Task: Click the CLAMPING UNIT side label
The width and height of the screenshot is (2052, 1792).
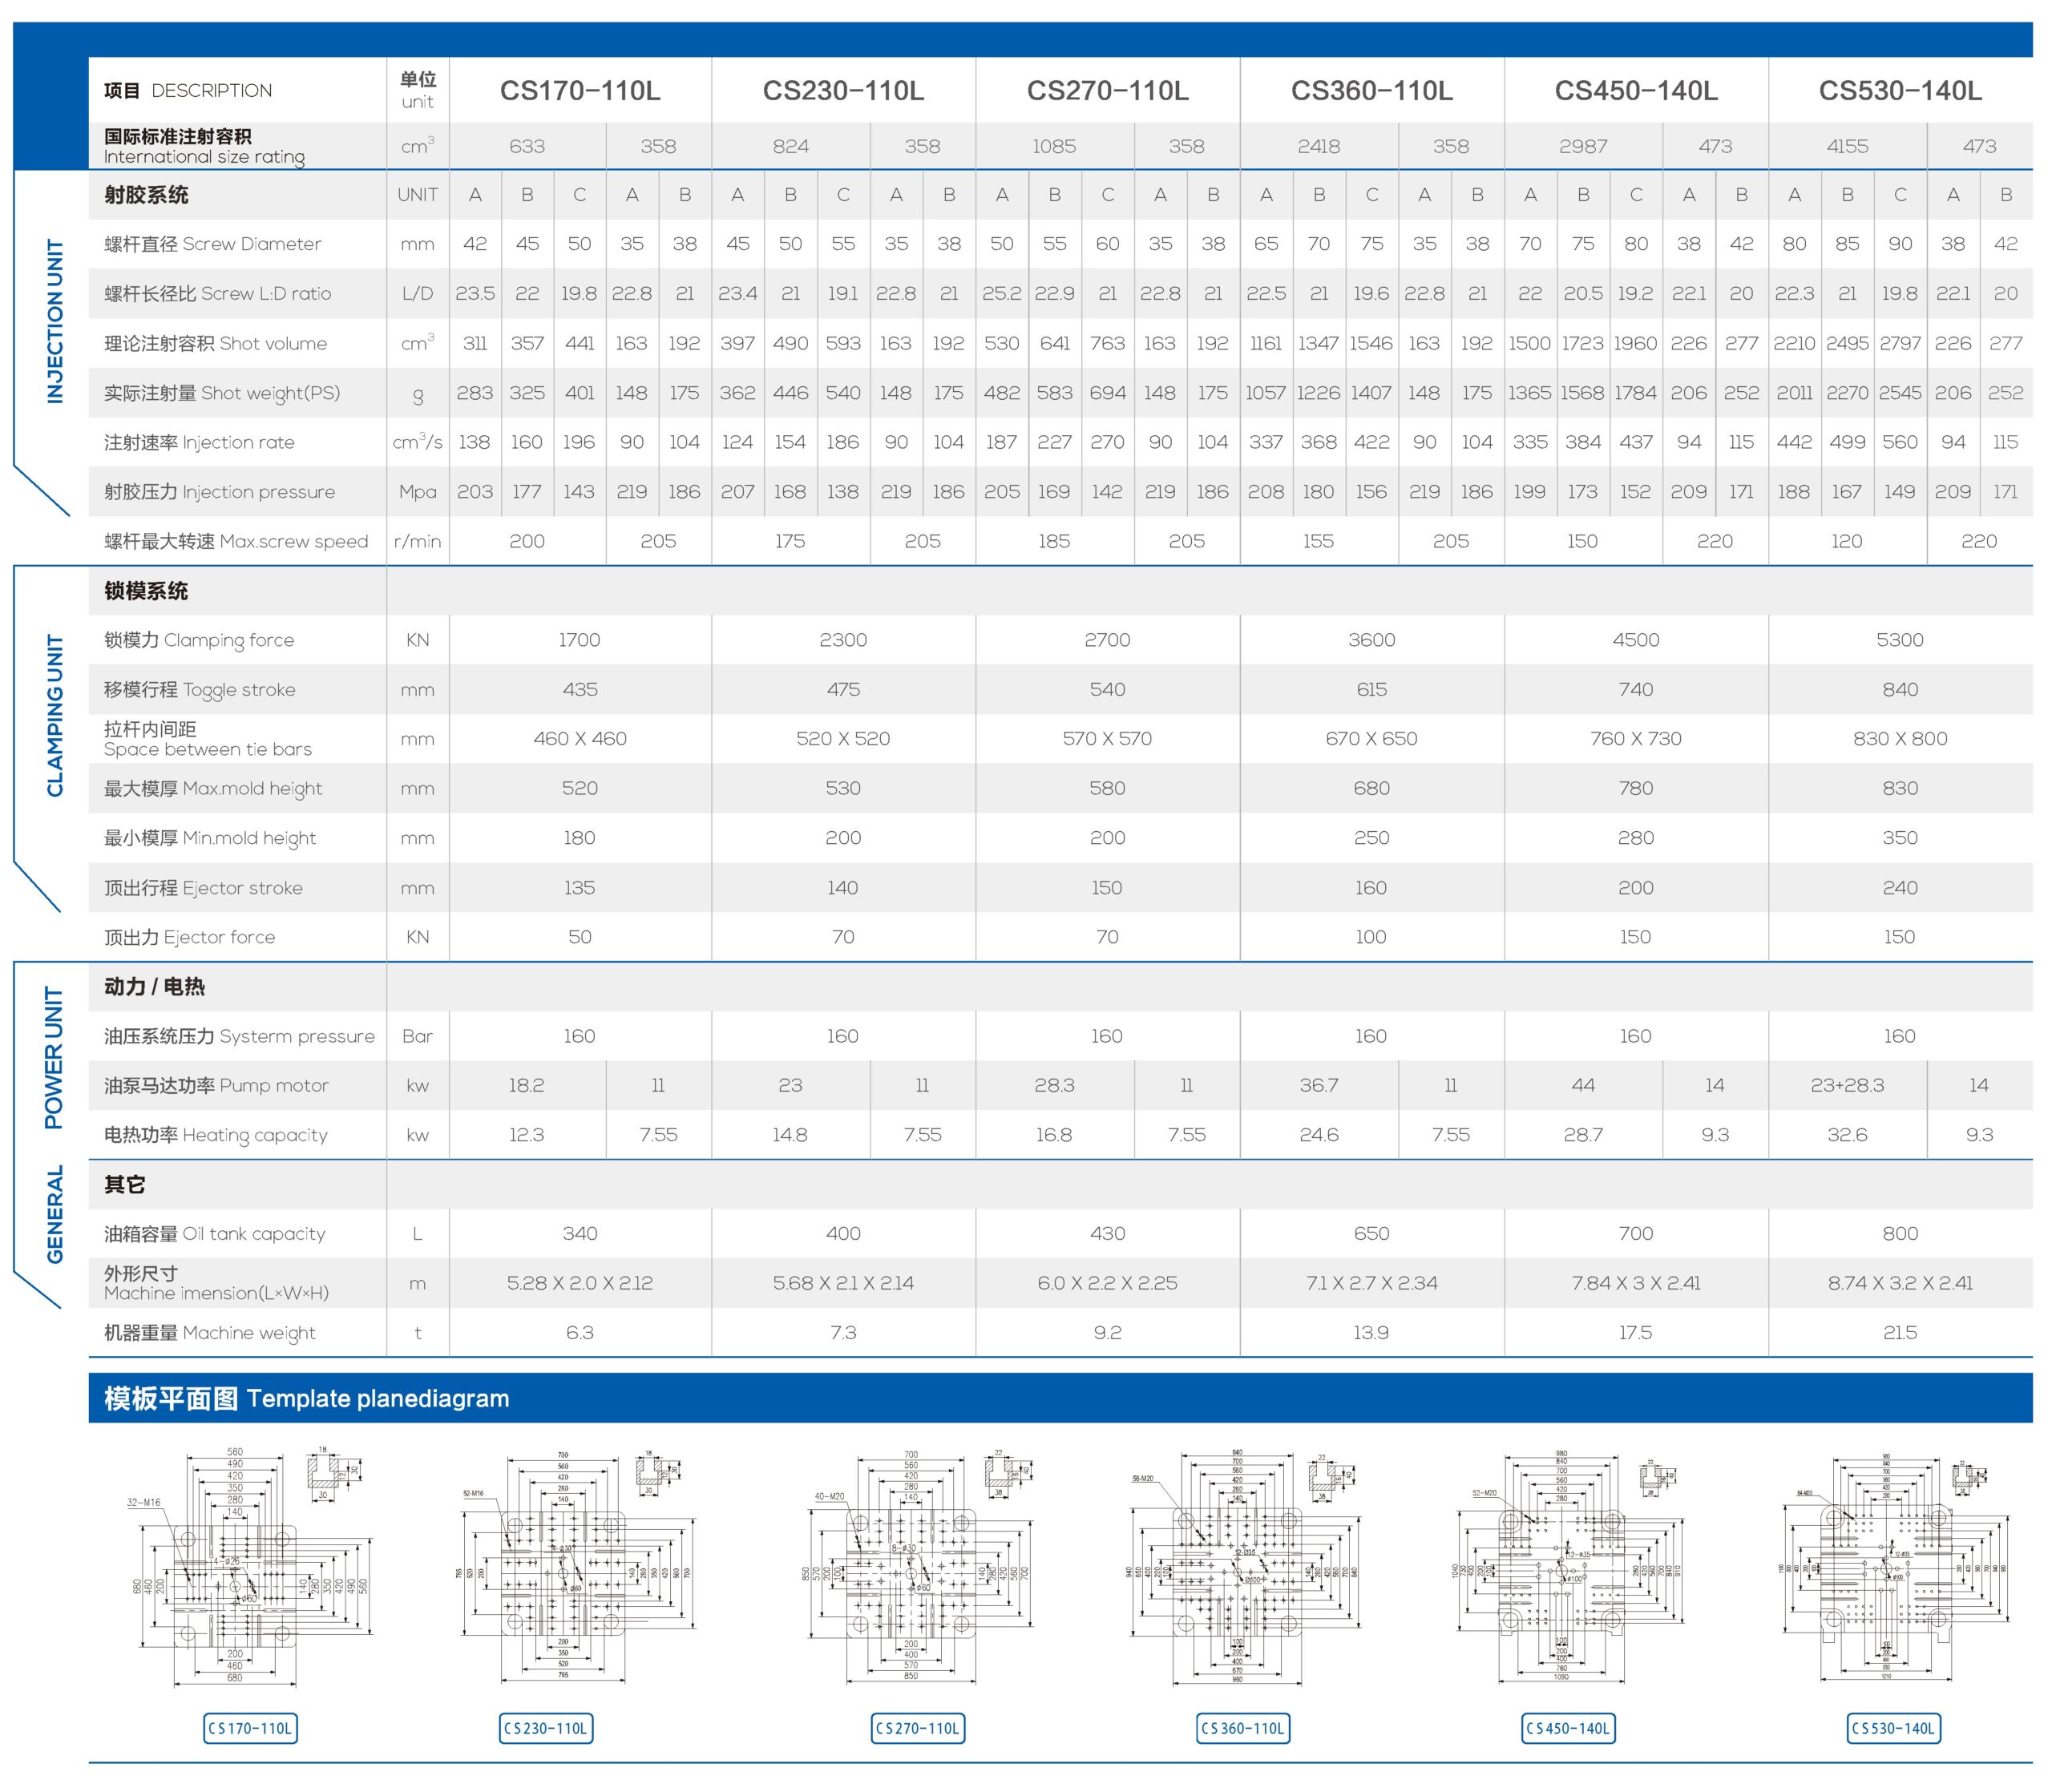Action: [55, 715]
